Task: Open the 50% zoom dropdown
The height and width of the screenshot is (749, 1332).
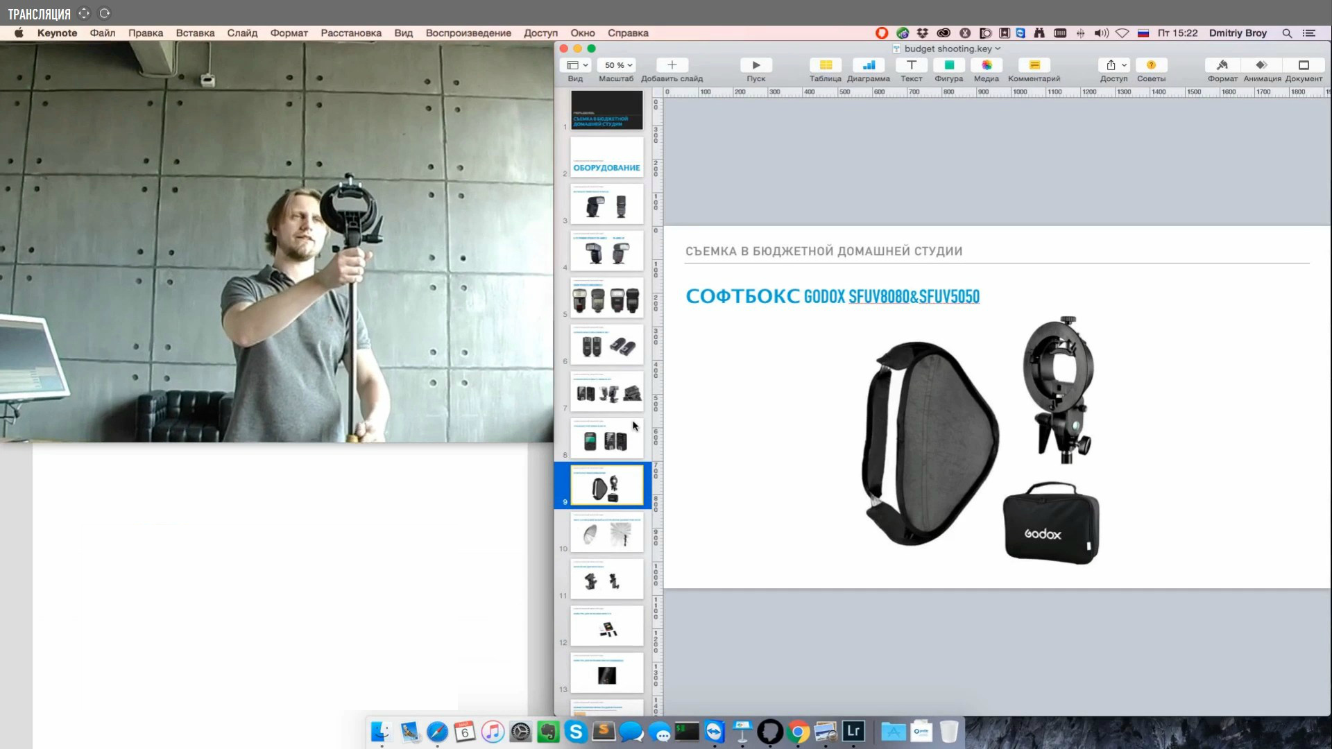Action: pyautogui.click(x=617, y=65)
